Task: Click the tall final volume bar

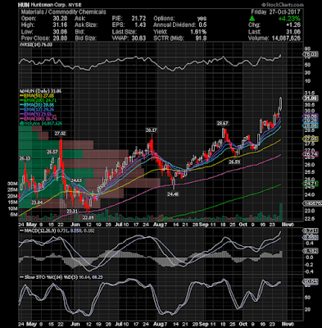Action: (280, 212)
